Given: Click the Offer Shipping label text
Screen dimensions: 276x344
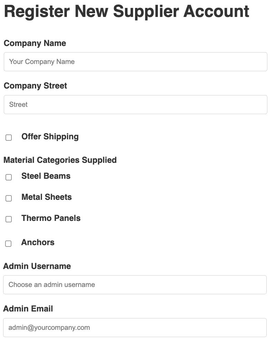Looking at the screenshot, I should (50, 137).
